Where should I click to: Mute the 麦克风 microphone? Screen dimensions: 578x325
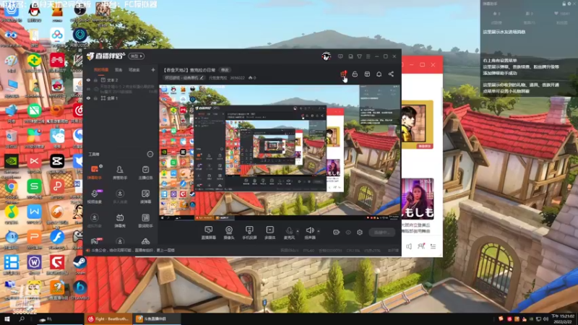click(x=290, y=233)
